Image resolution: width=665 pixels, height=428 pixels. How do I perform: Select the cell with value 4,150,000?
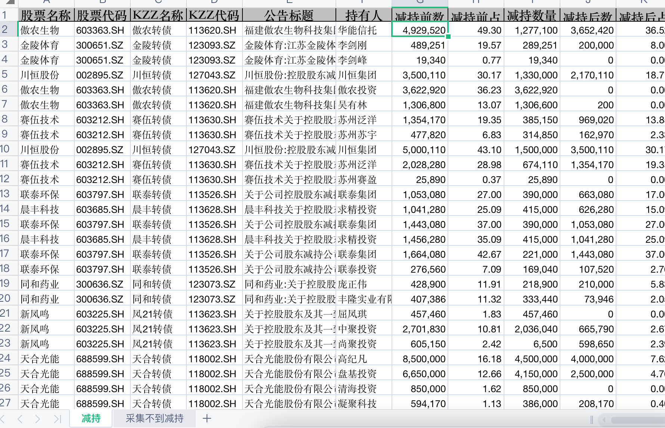[532, 373]
